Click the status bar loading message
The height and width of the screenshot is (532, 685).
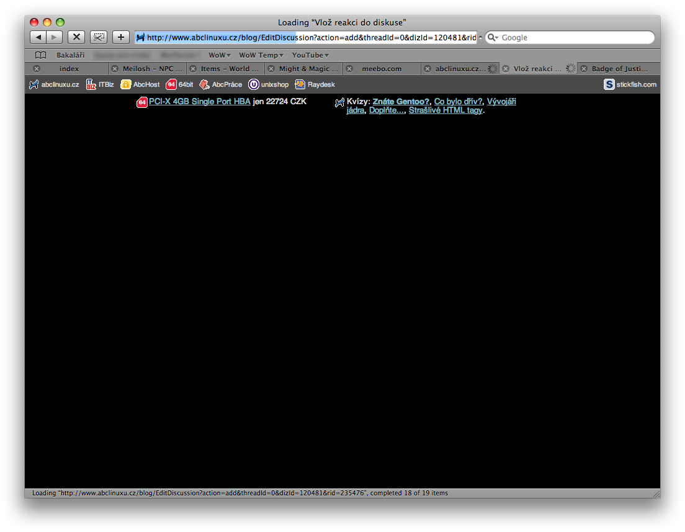click(240, 493)
